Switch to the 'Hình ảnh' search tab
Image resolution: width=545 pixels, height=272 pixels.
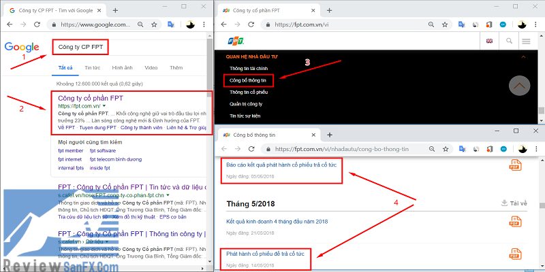[123, 67]
